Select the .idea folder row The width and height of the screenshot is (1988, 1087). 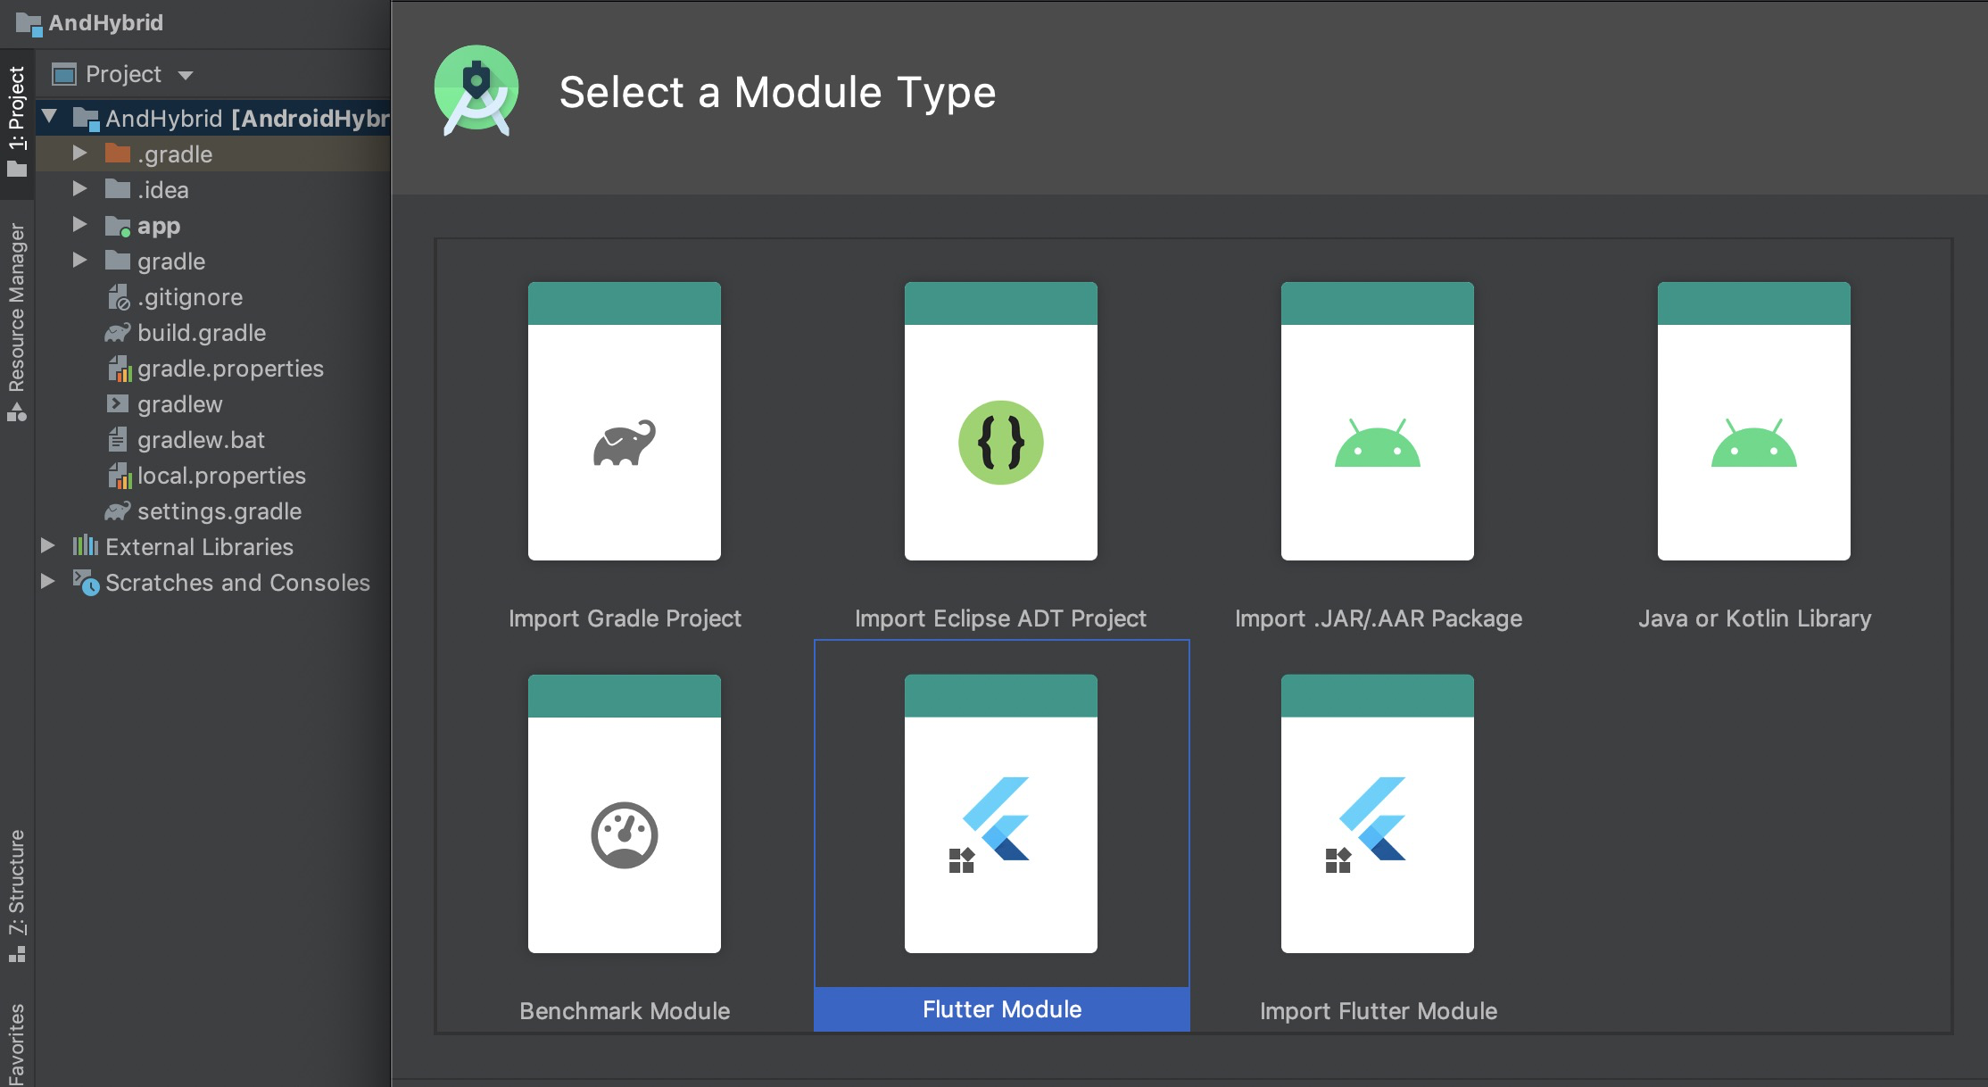coord(213,189)
